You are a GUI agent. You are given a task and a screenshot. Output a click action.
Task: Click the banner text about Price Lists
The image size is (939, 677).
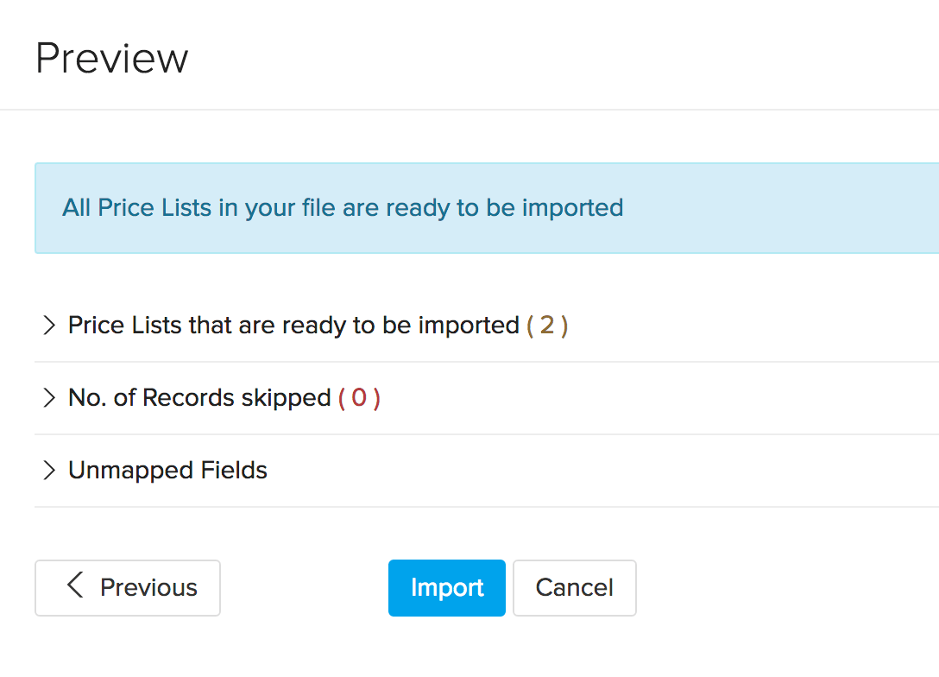tap(342, 208)
